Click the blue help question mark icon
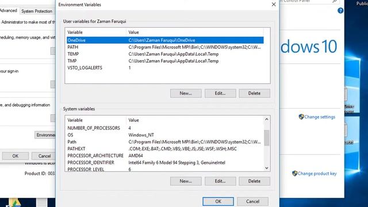The width and height of the screenshot is (368, 207). click(x=340, y=10)
